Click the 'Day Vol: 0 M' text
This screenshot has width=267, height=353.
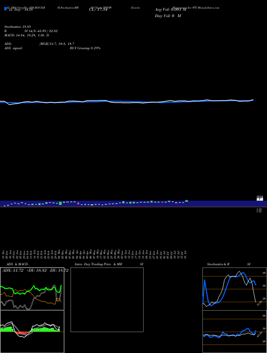point(168,16)
